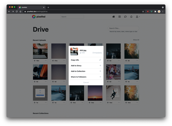Click the Recent Uploads heading
This screenshot has width=172, height=126.
[39, 40]
